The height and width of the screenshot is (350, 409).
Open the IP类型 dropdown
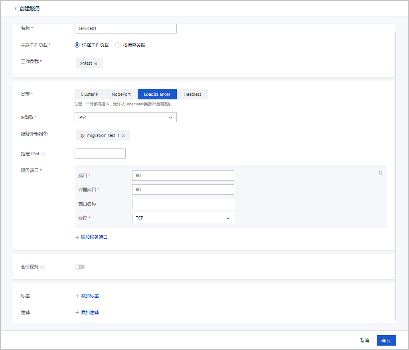tap(125, 117)
